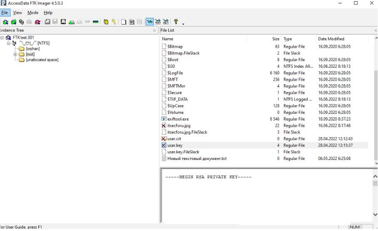Screen dimensions: 378x231
Task: Select $Bitmap.FileSlack entry
Action: coord(264,53)
